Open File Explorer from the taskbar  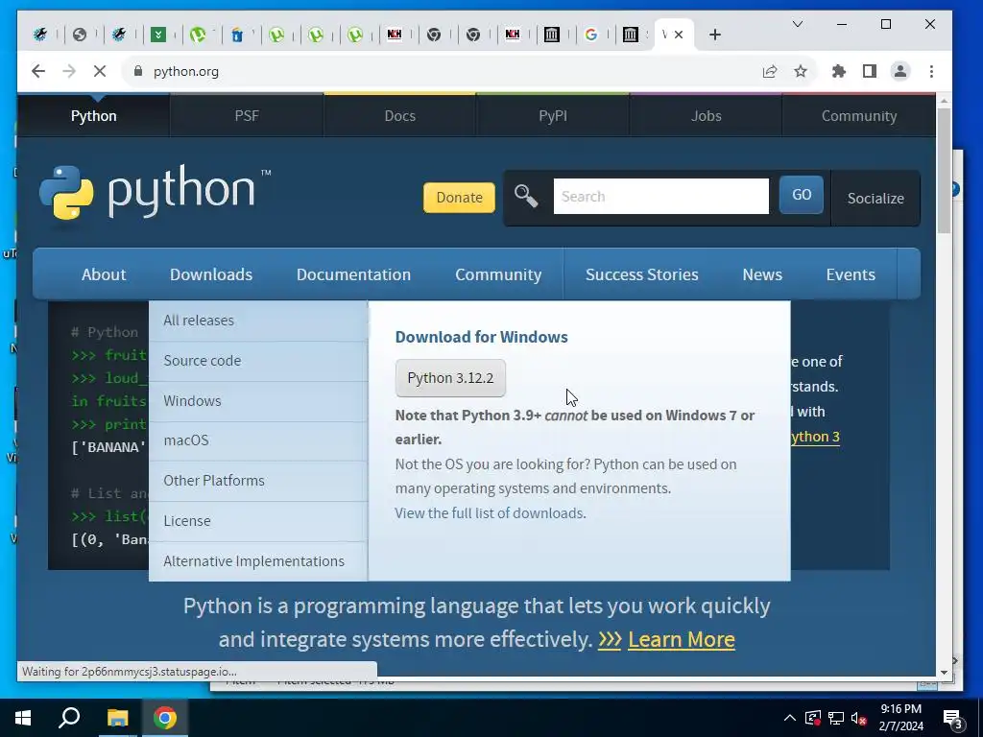117,718
